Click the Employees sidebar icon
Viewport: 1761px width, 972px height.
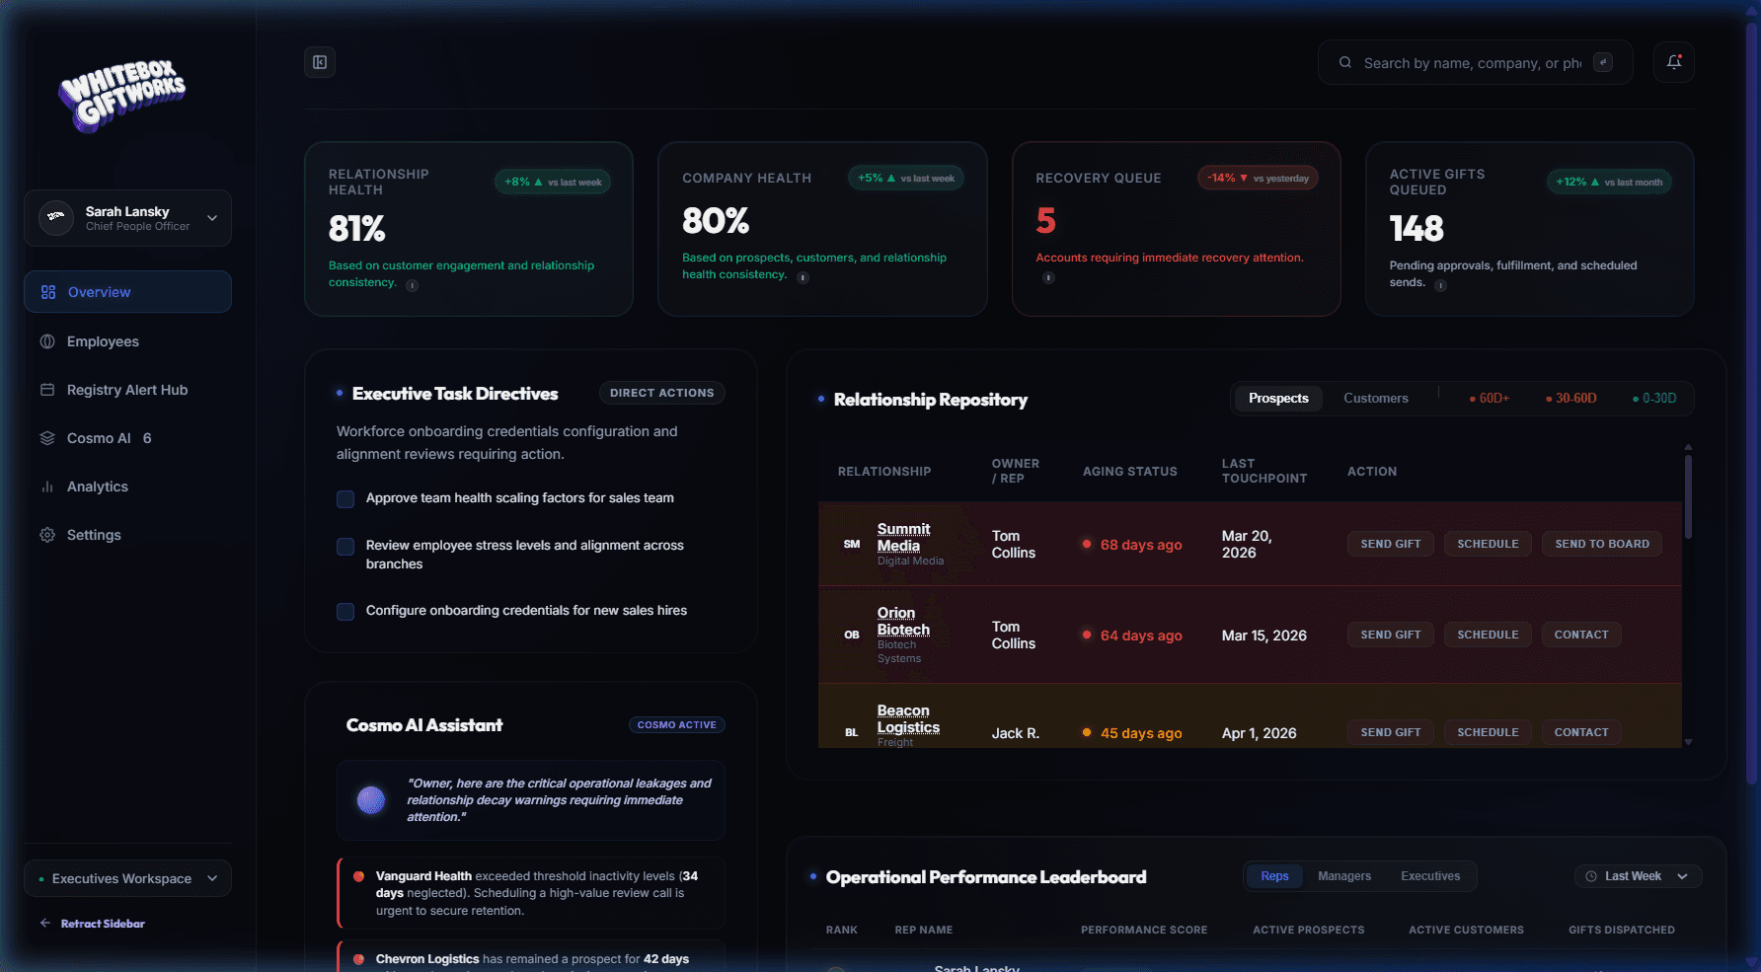[x=47, y=341]
